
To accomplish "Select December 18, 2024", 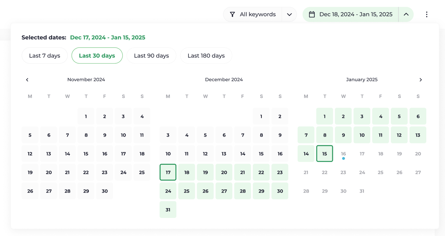I will tap(187, 172).
